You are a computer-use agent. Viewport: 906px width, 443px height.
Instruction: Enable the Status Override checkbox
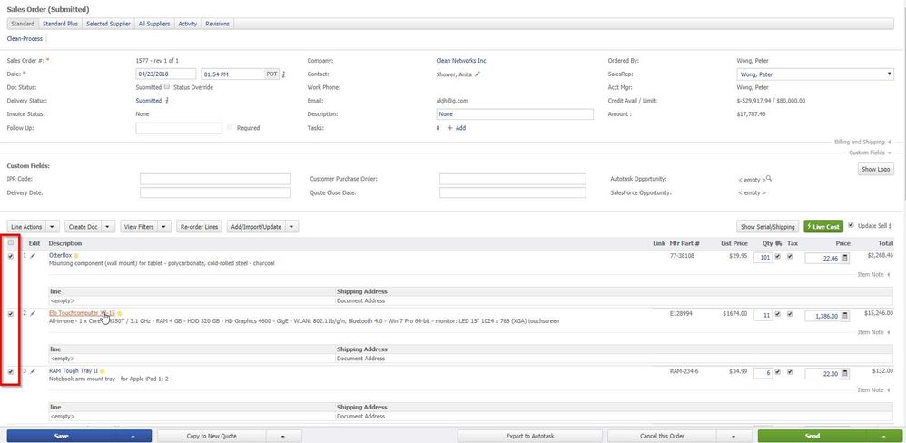167,87
